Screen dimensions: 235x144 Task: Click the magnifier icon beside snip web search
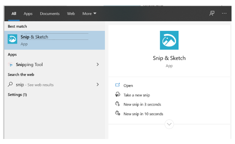[x=10, y=84]
